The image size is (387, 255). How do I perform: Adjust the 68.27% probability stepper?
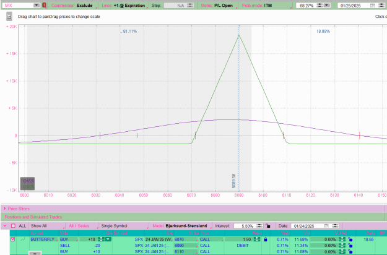pos(320,6)
